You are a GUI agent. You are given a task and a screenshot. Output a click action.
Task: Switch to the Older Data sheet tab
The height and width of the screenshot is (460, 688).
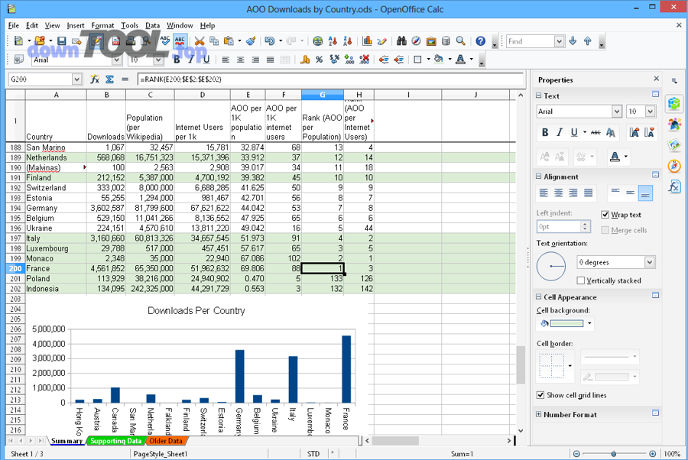pos(165,441)
